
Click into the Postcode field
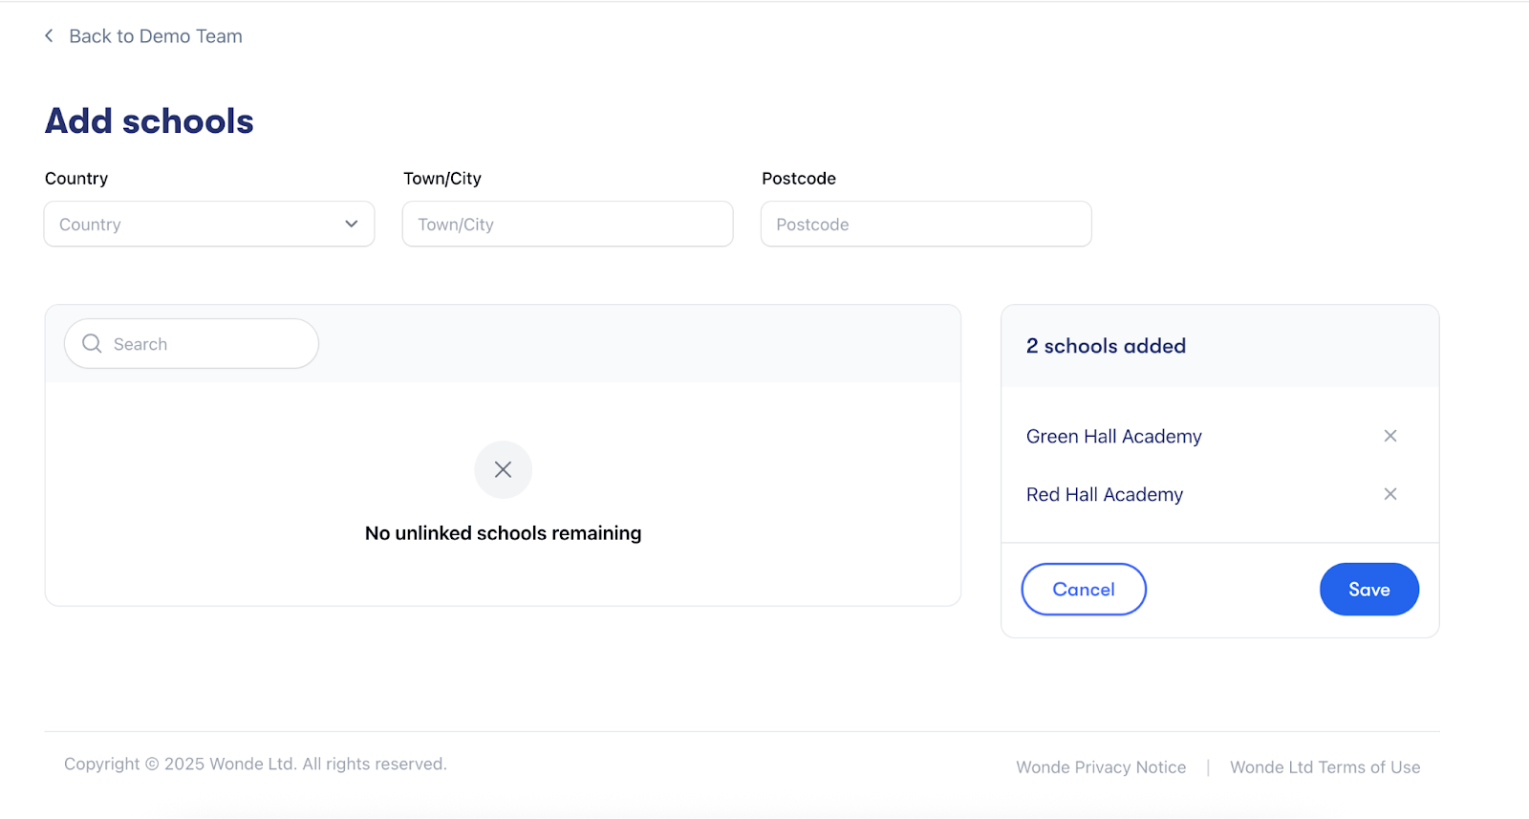(926, 225)
